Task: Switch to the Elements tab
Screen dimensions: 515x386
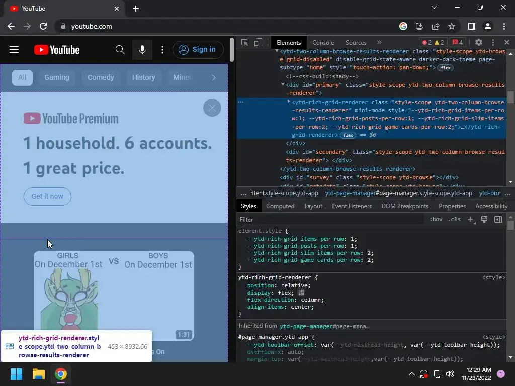Action: point(289,43)
